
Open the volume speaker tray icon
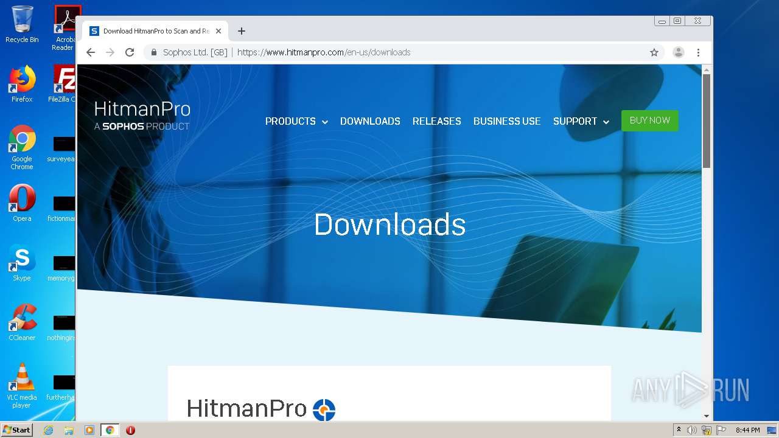(x=692, y=430)
